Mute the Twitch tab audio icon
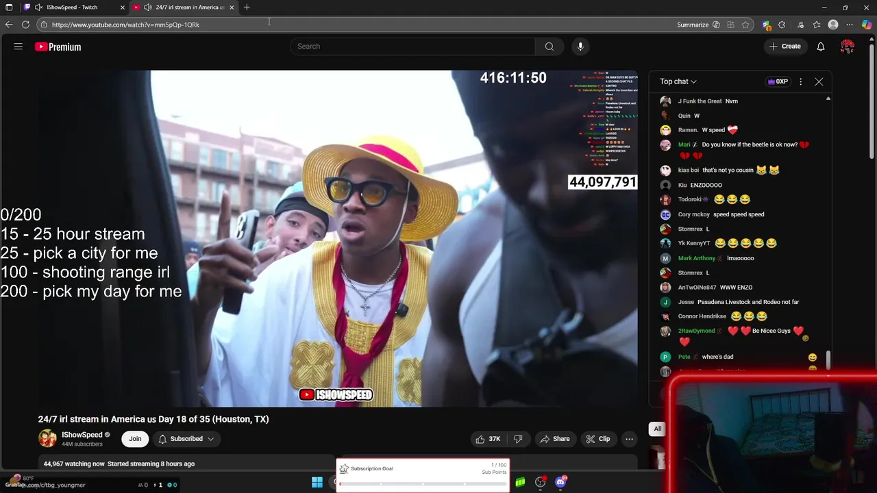Image resolution: width=877 pixels, height=493 pixels. click(x=38, y=7)
